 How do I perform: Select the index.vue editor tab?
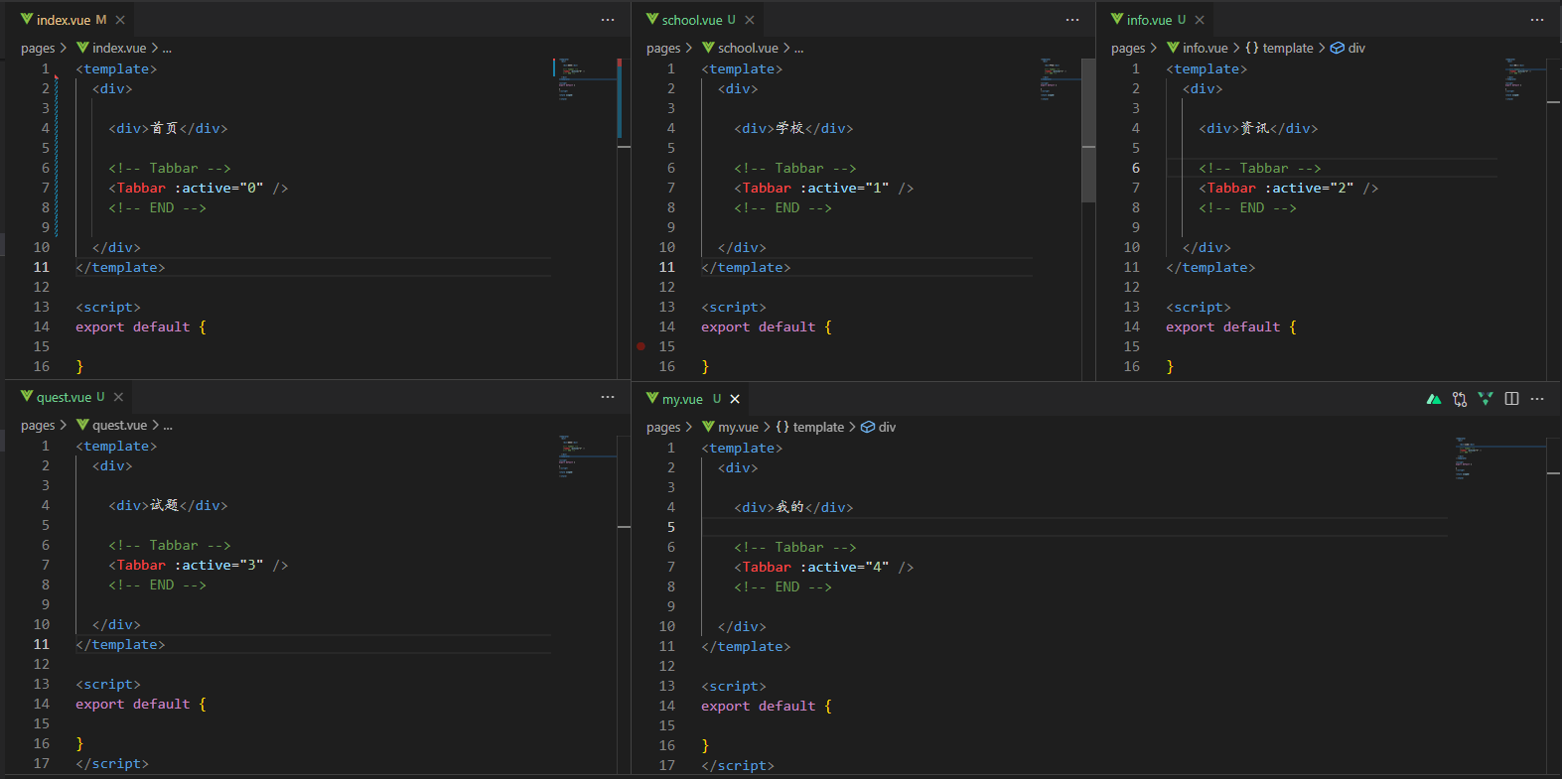pos(71,20)
